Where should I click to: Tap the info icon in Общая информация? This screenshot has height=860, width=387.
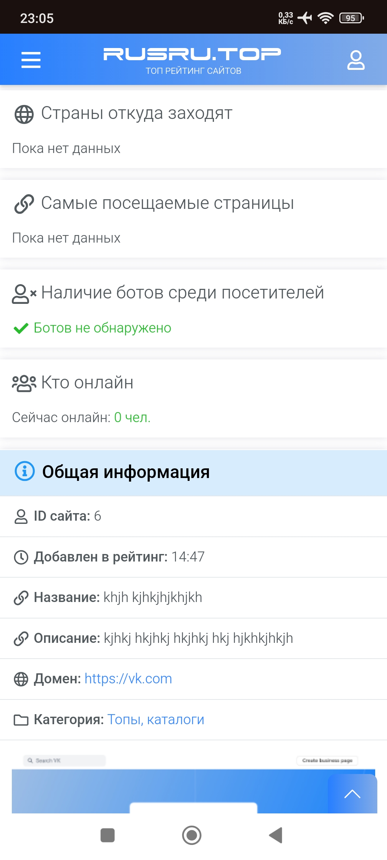click(25, 471)
